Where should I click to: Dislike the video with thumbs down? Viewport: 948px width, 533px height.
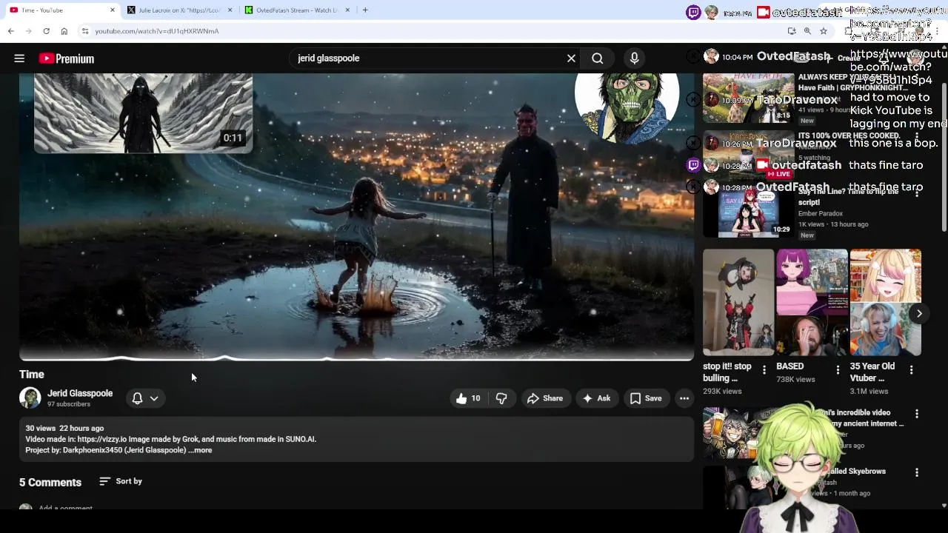click(501, 398)
